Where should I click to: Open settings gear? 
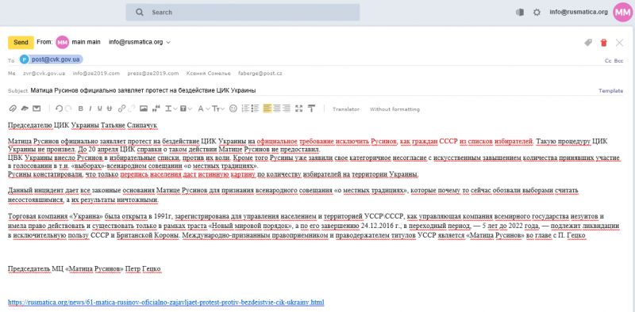(537, 13)
